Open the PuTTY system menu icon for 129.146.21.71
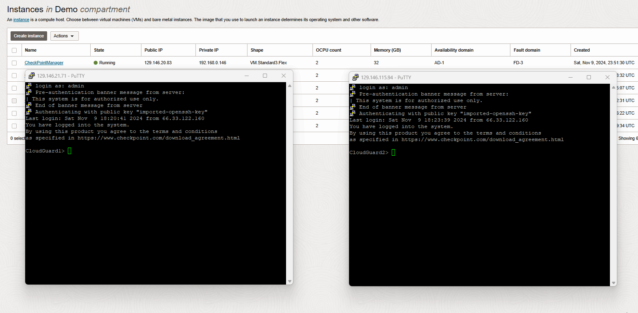The image size is (638, 313). 32,76
